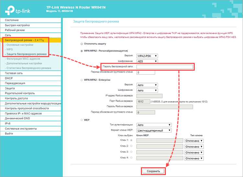Open 'Фильтрация MAC-адресов' submenu link

tap(23, 59)
